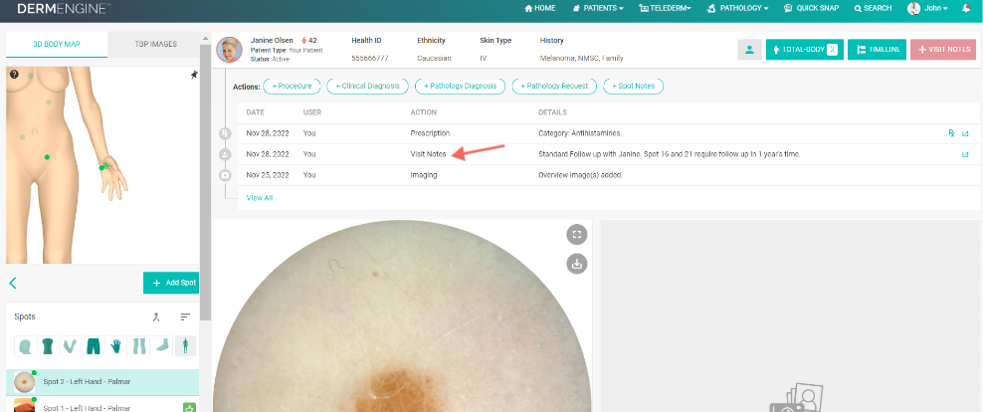
Task: Click the green spot marker on the 3D wrist
Action: pos(103,166)
